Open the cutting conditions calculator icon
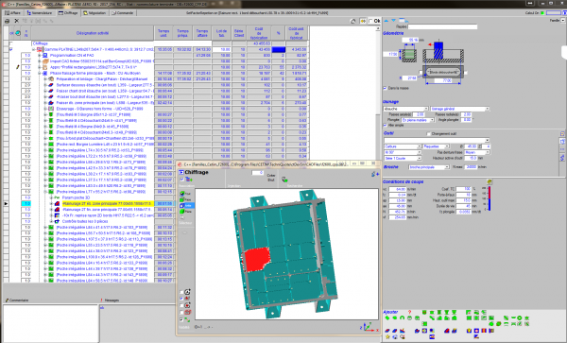 click(x=490, y=181)
